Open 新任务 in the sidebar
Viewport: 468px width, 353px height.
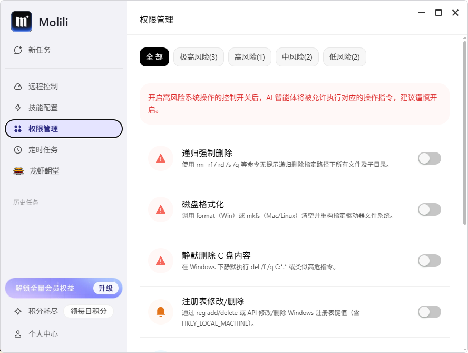(64, 50)
